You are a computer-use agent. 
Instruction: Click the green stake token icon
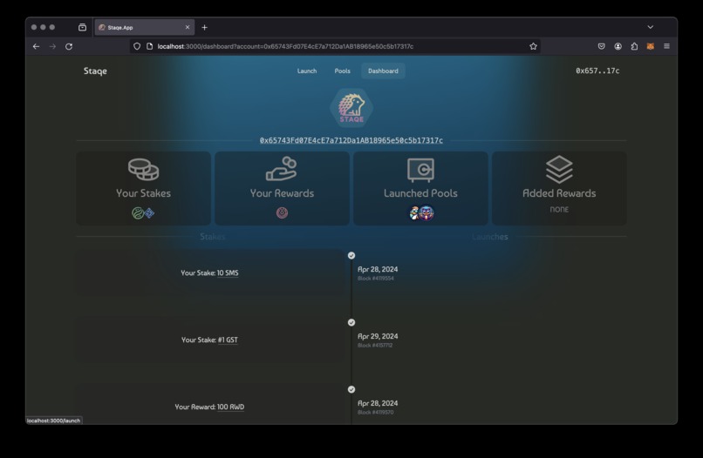click(x=138, y=213)
